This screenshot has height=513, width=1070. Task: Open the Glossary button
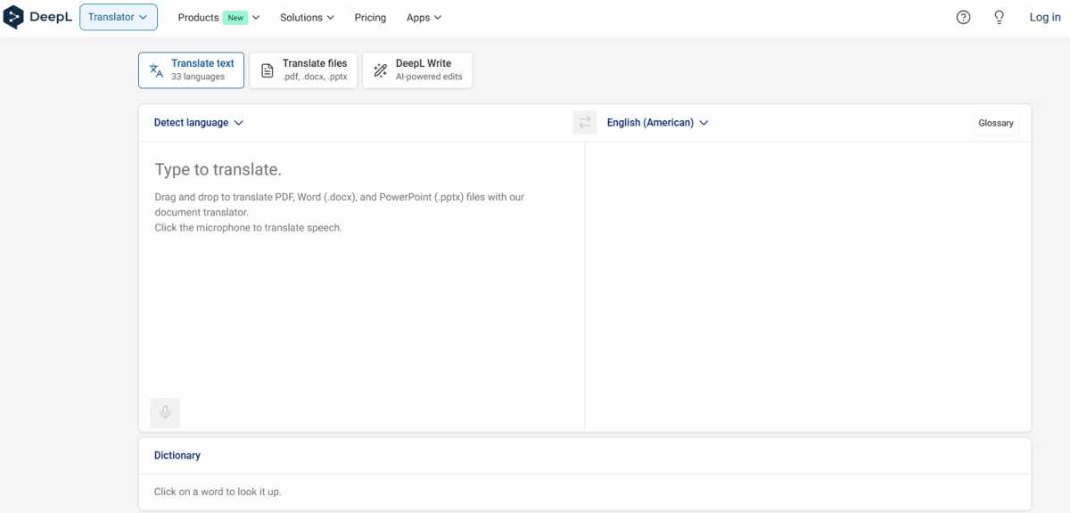point(995,123)
